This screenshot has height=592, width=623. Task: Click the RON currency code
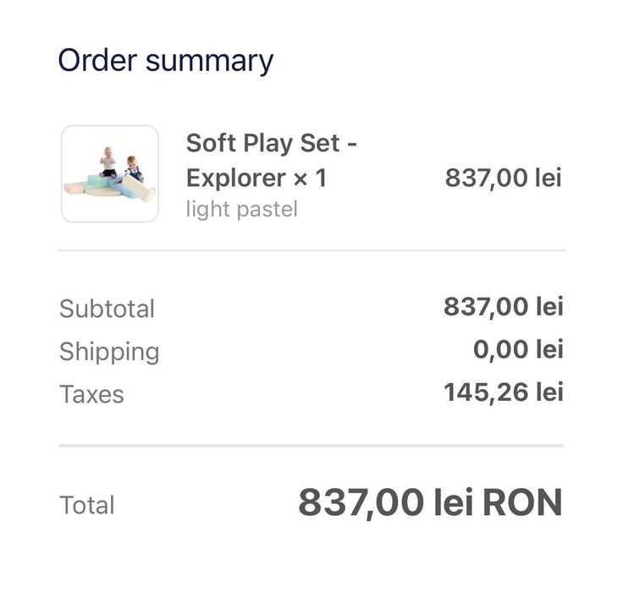(x=522, y=504)
